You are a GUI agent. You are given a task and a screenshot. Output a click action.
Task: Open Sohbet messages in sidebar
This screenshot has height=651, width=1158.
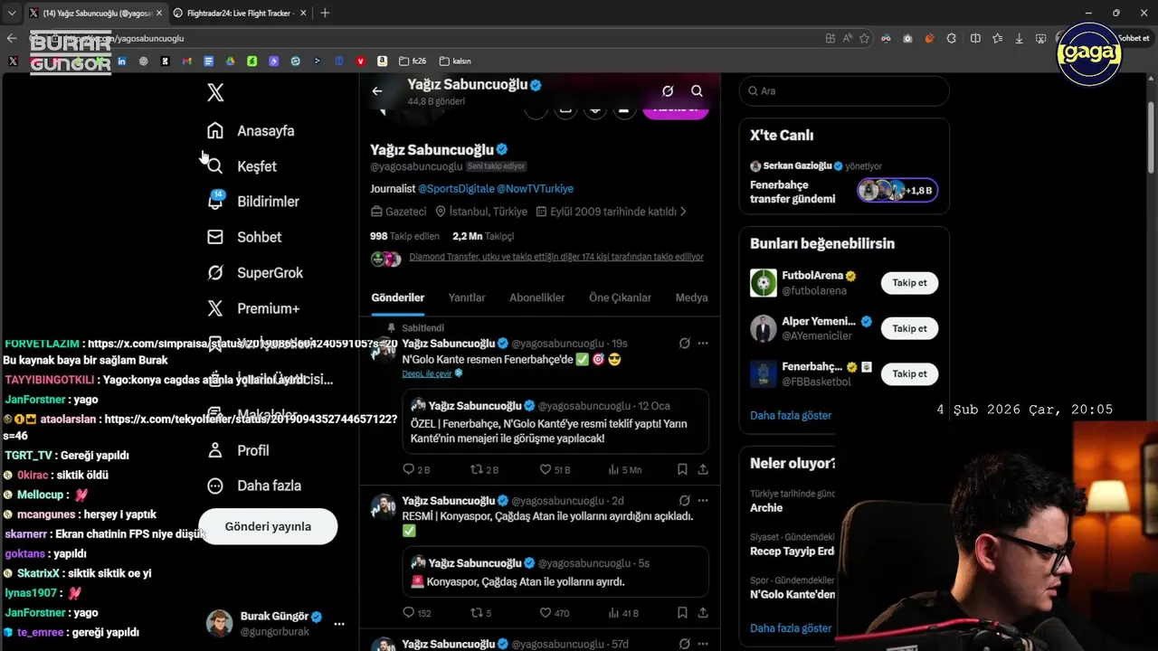click(244, 237)
